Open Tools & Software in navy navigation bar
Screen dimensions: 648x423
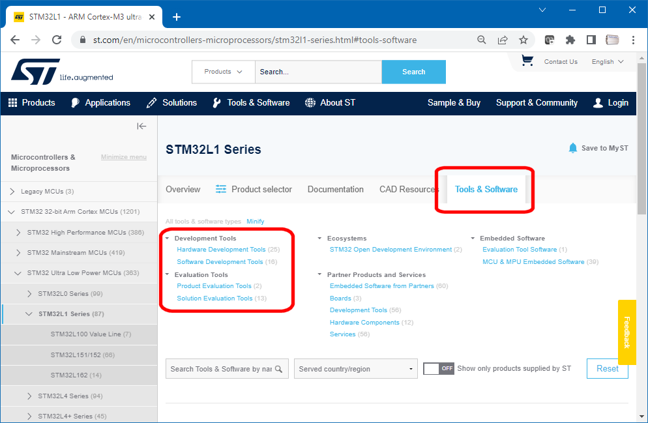tap(251, 103)
